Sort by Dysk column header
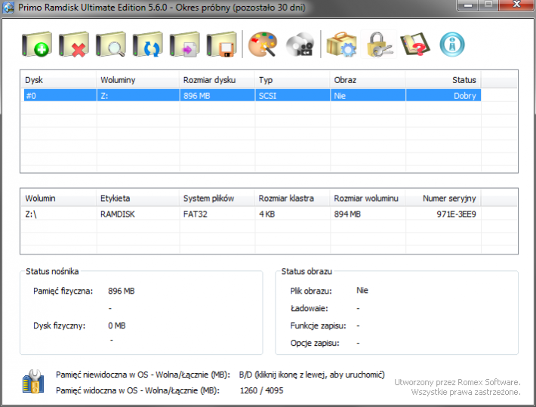536x407 pixels. pyautogui.click(x=58, y=80)
